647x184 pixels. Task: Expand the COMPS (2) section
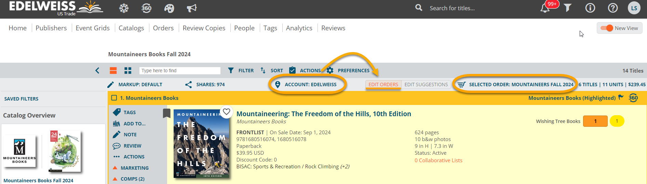129,179
